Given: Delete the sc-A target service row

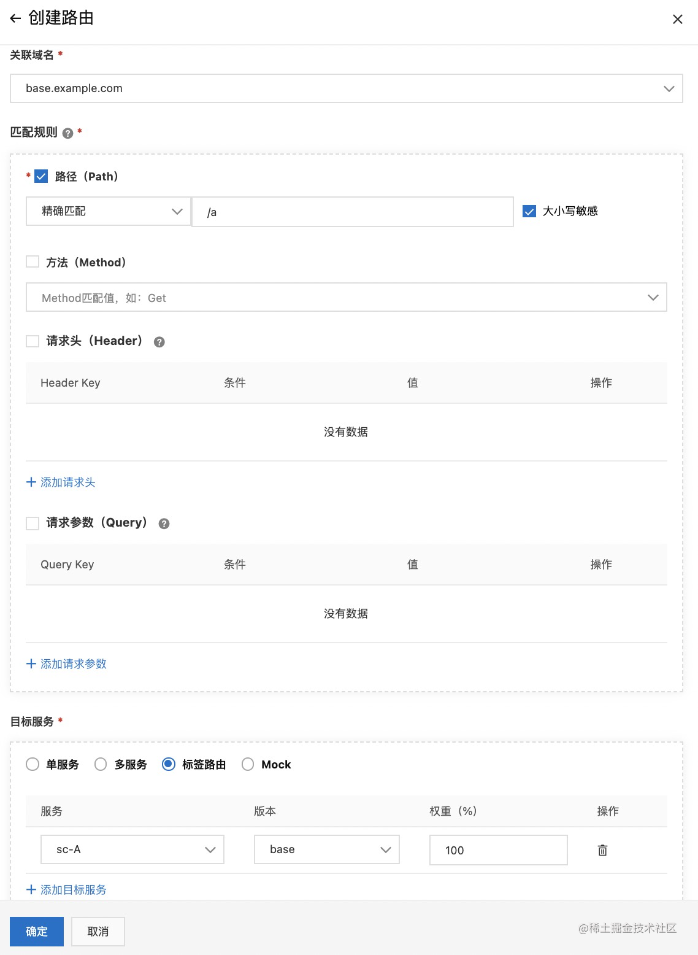Looking at the screenshot, I should tap(602, 850).
